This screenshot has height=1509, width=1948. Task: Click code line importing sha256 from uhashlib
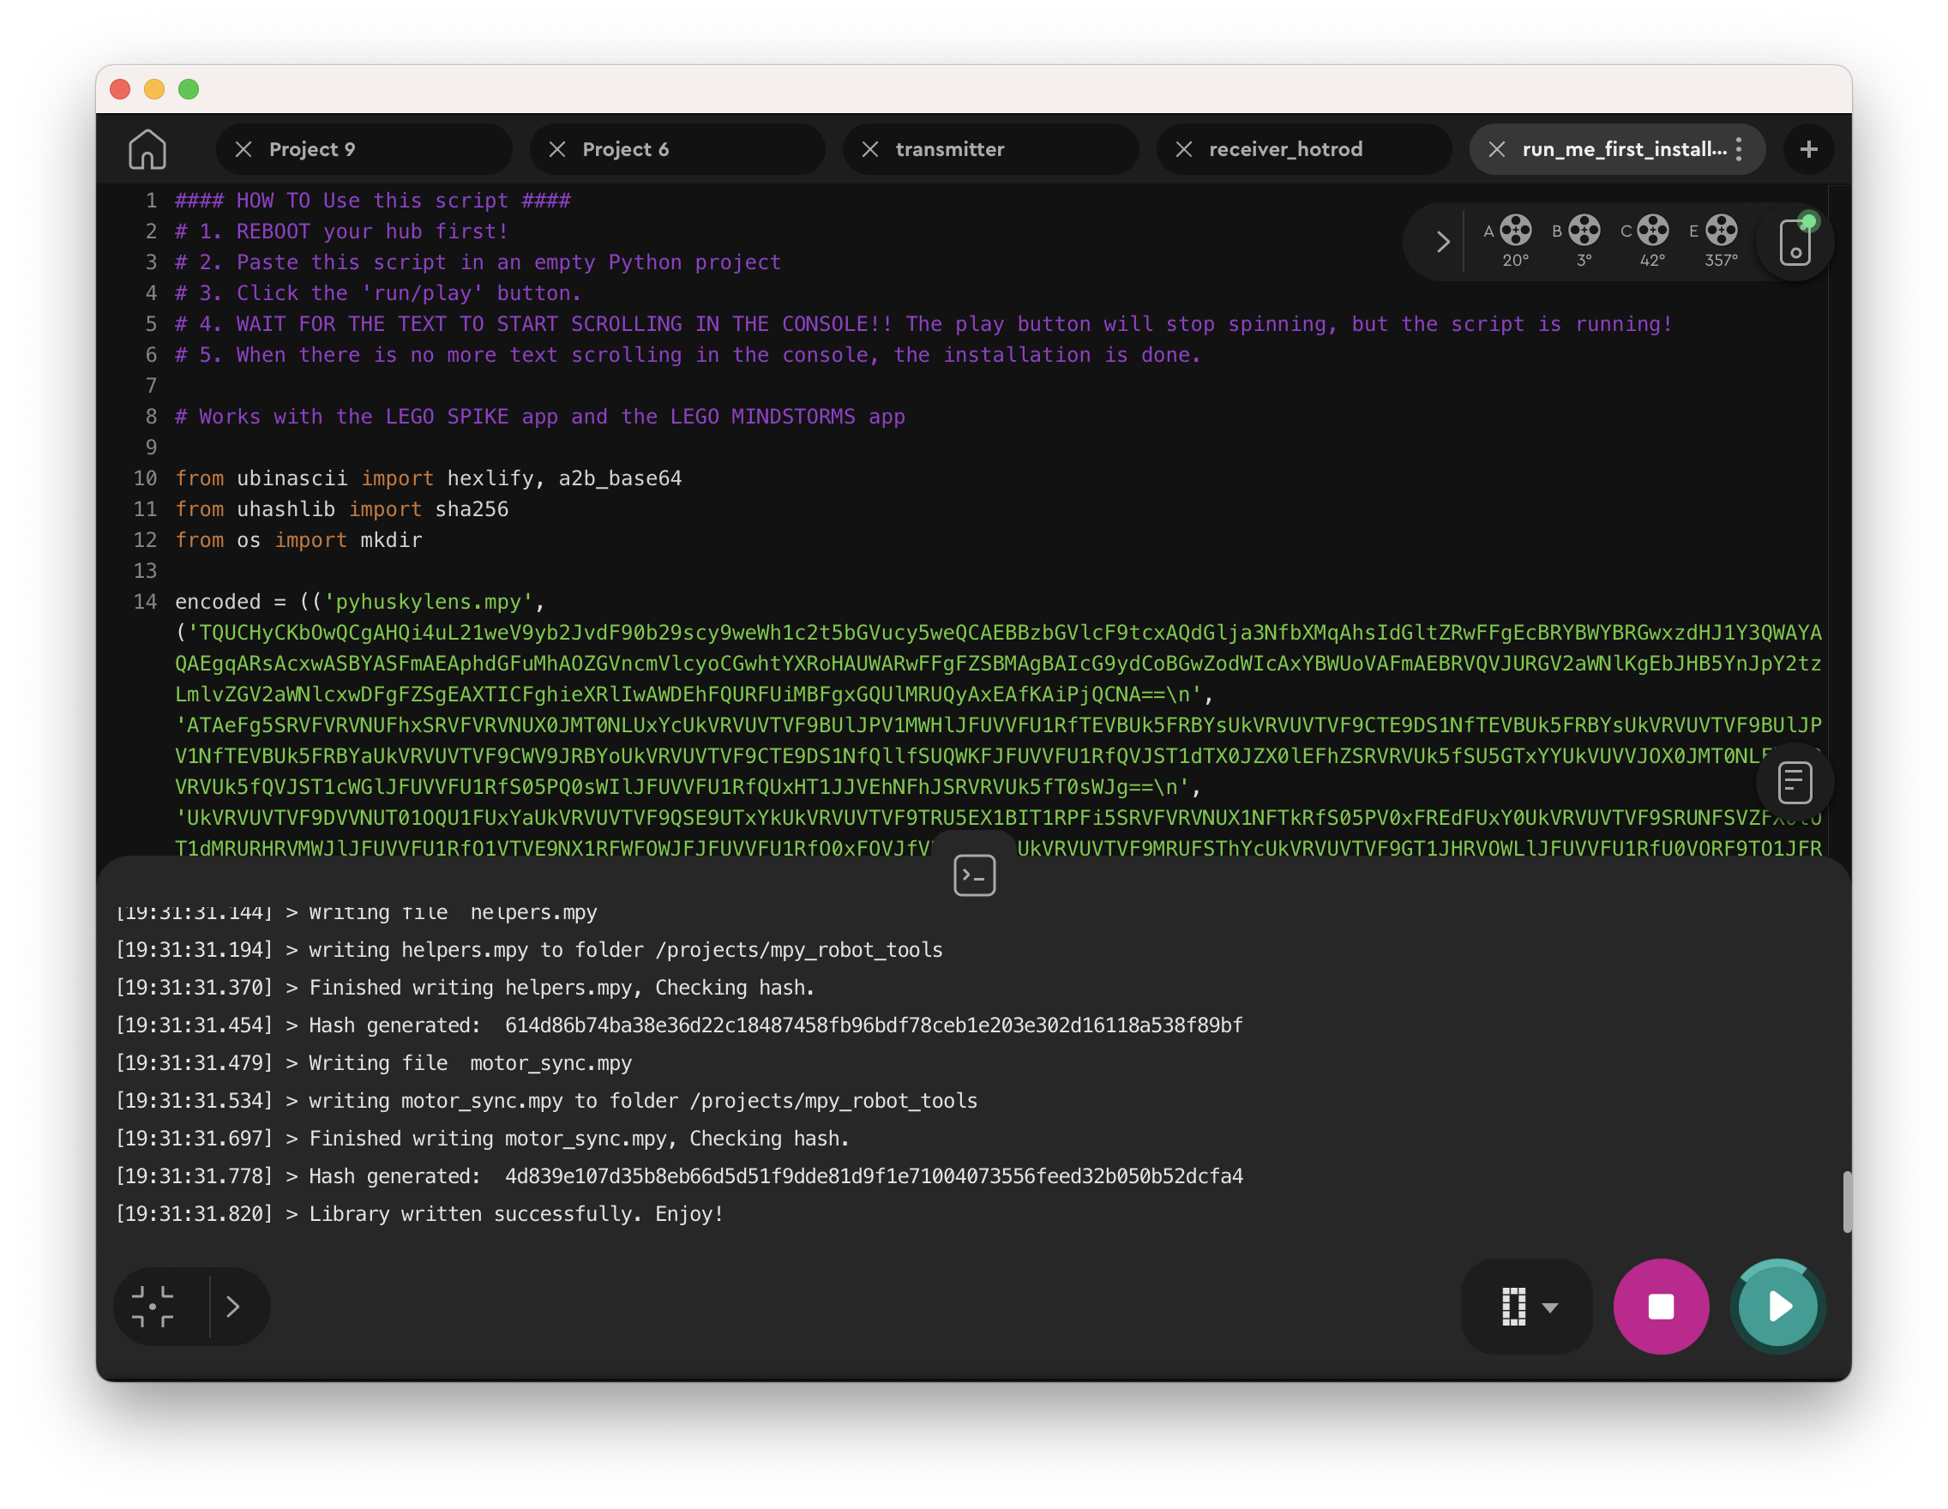click(341, 509)
